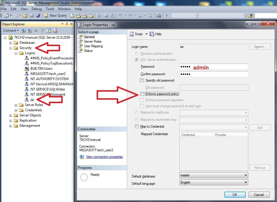
Task: Click the Open File folder icon
Action: [x=25, y=16]
